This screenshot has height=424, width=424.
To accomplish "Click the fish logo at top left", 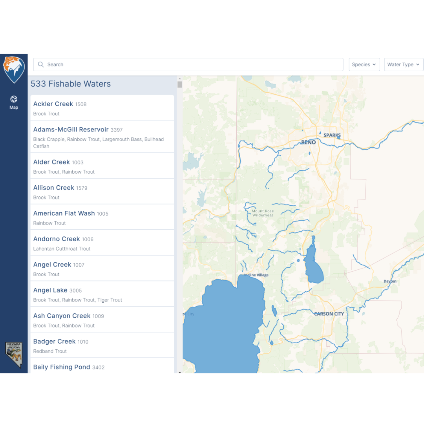I will pyautogui.click(x=14, y=69).
